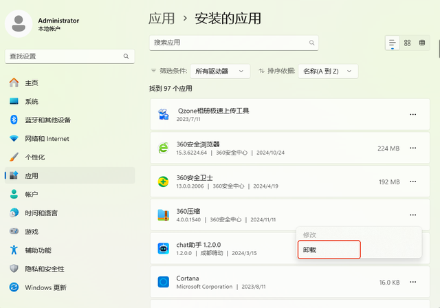Open 蓝牙和其他设备 section
This screenshot has height=308, width=440.
(x=70, y=120)
